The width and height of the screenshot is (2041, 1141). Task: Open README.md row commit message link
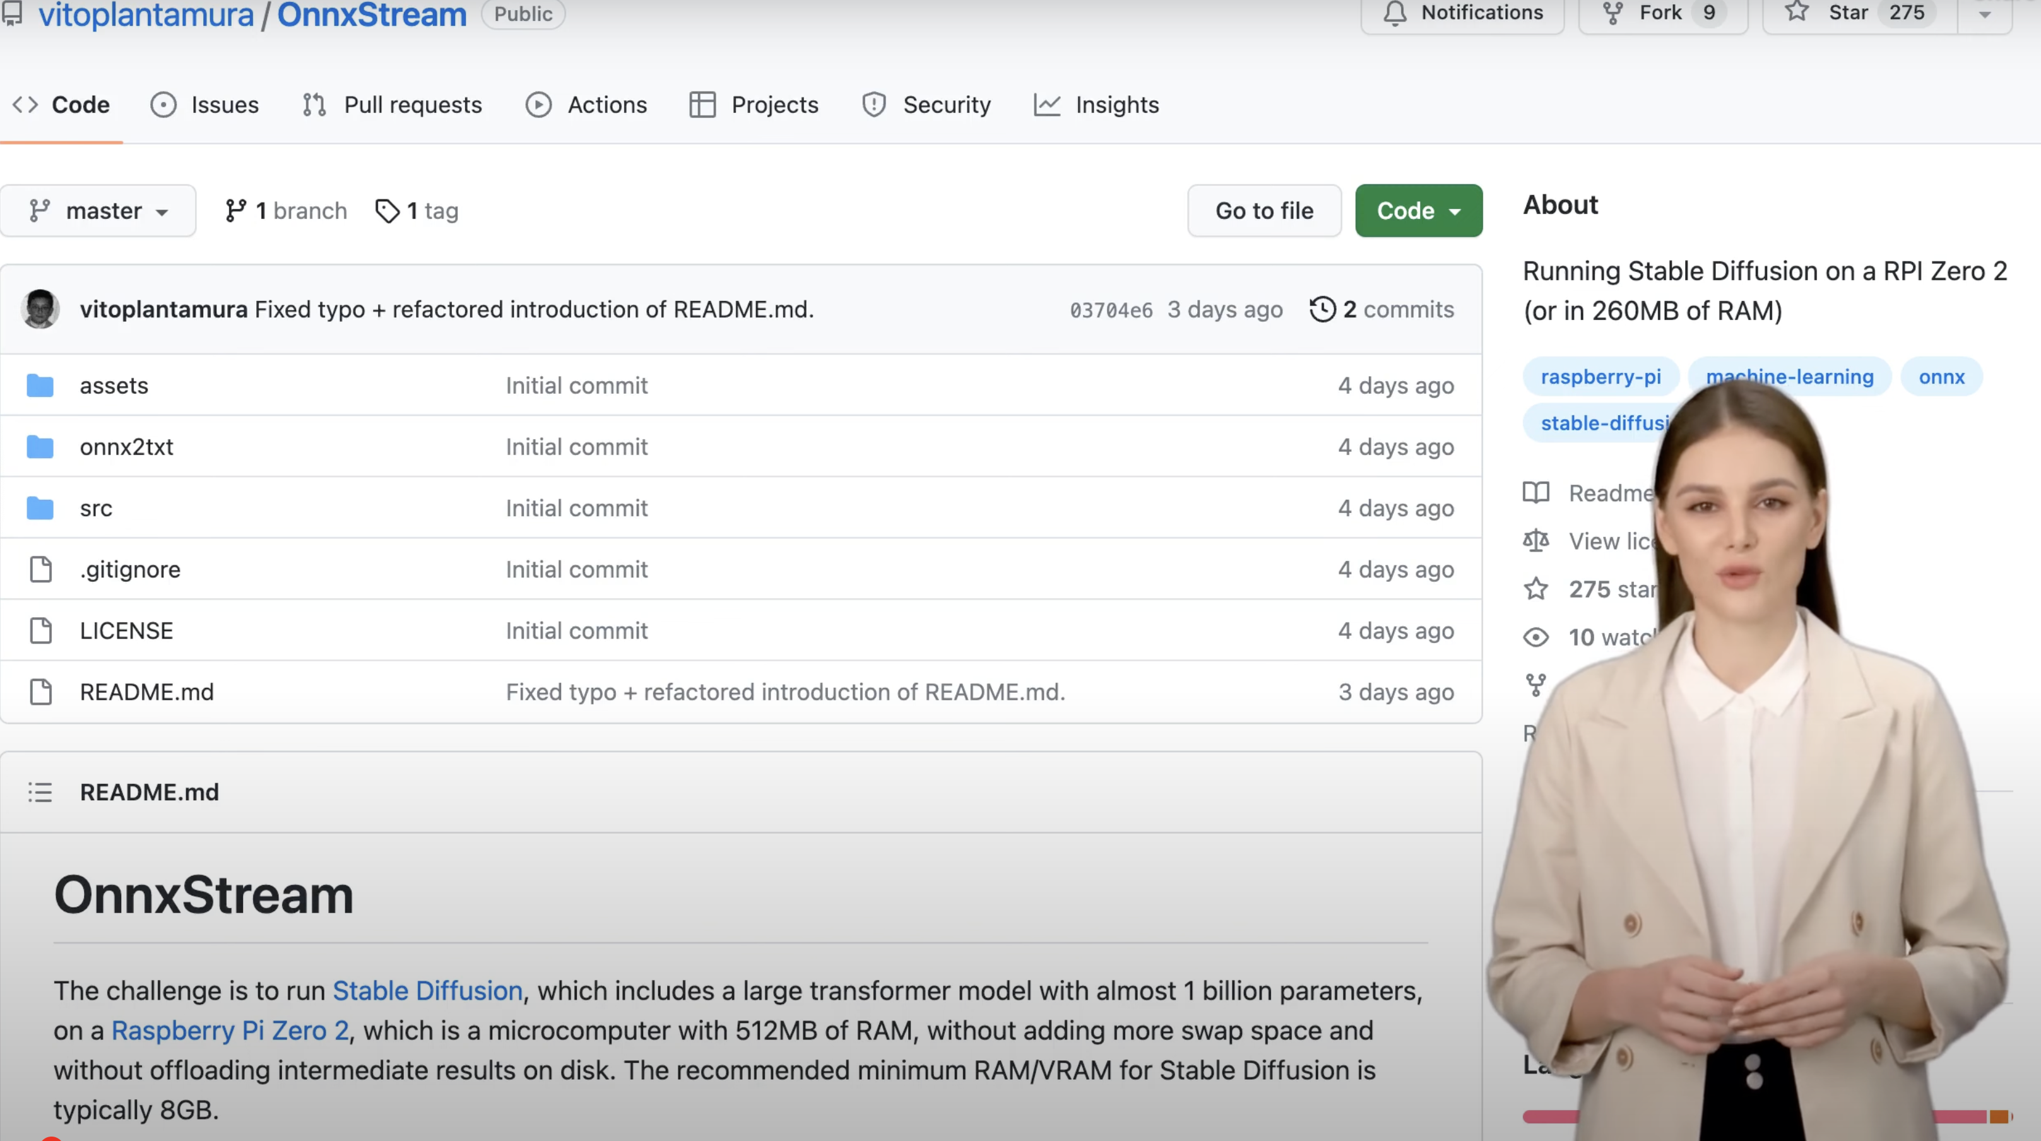(x=785, y=692)
